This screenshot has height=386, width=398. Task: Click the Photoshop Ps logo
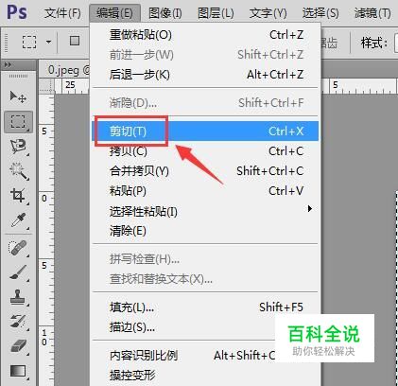tap(17, 12)
